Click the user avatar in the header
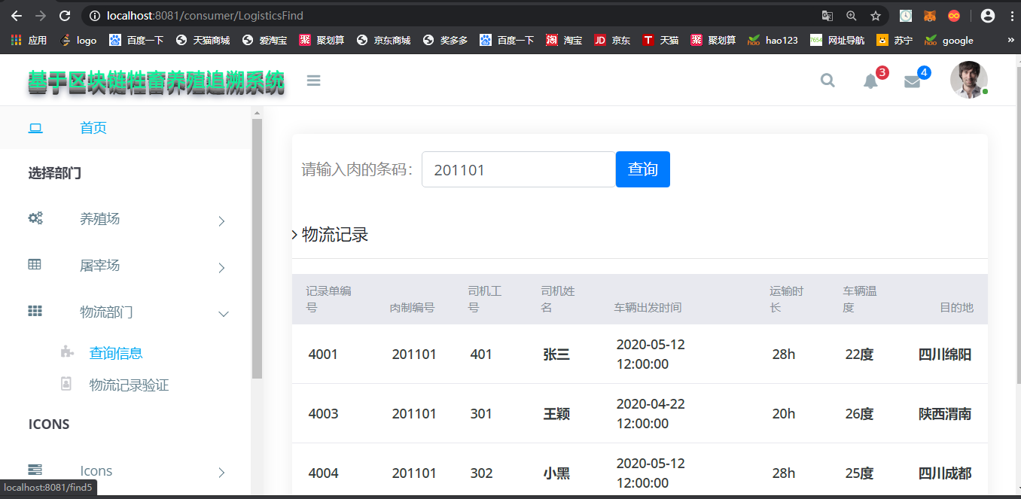Screen dimensions: 1021x499 pos(969,80)
